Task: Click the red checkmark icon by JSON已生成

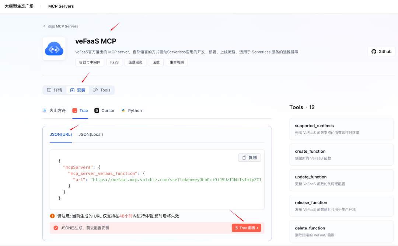Action: tap(56, 228)
